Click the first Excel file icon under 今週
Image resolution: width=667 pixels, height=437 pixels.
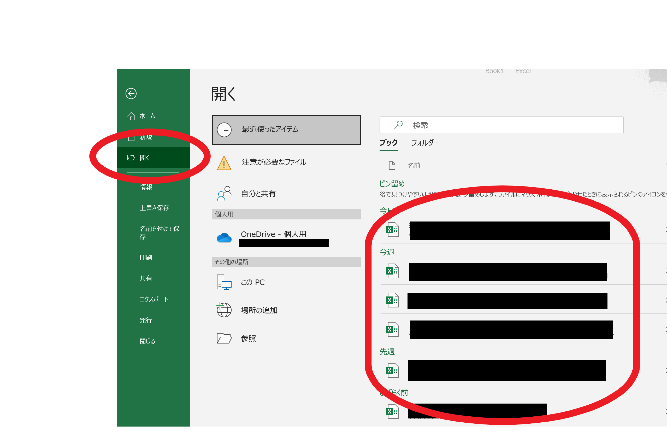[x=392, y=271]
